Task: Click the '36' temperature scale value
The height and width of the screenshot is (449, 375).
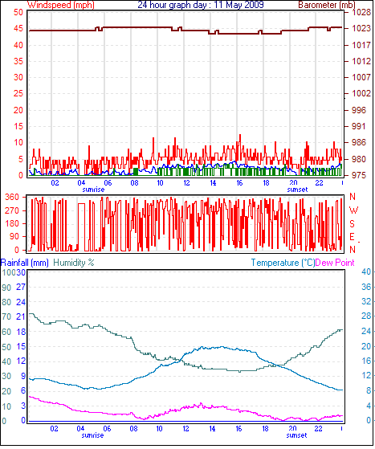Action: 366,287
